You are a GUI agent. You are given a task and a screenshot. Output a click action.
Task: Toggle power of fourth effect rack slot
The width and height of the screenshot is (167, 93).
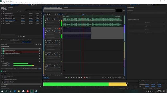[x=3, y=53]
